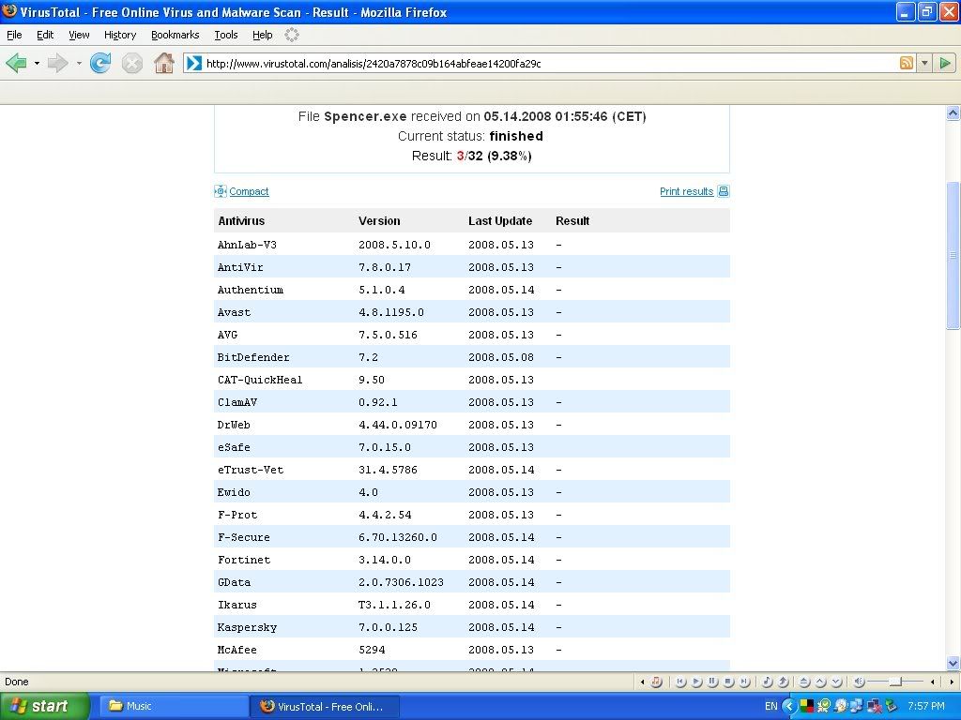Click the Back navigation arrow

tap(16, 64)
